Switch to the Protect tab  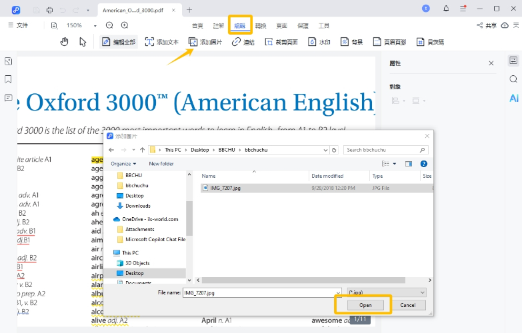[x=303, y=25]
